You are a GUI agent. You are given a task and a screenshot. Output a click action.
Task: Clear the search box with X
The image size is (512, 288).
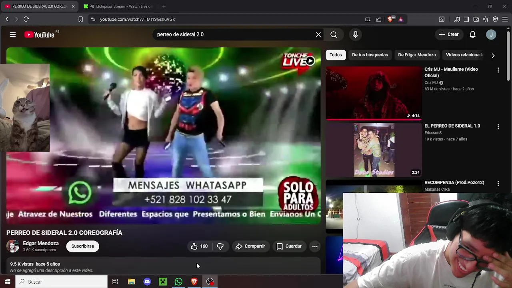(318, 35)
